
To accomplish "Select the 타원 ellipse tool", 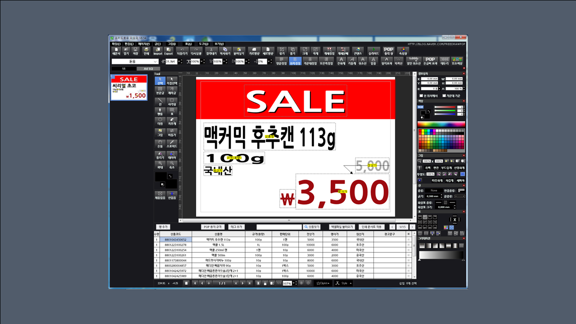I will click(x=160, y=121).
